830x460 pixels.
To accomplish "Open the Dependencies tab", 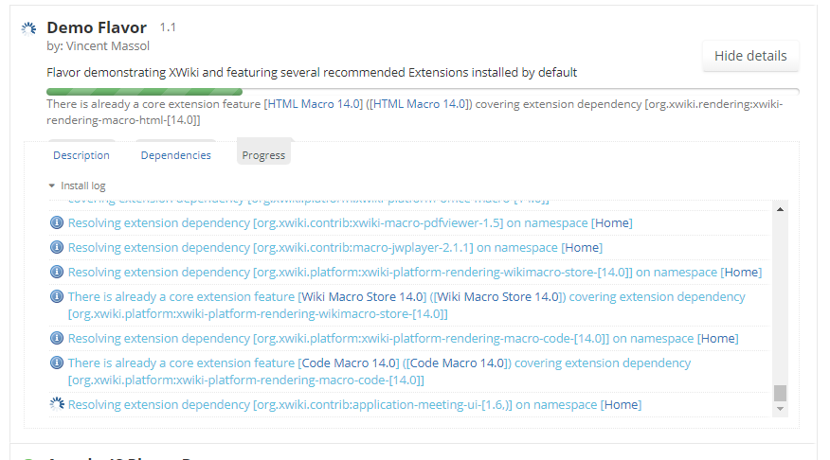I will tap(175, 155).
